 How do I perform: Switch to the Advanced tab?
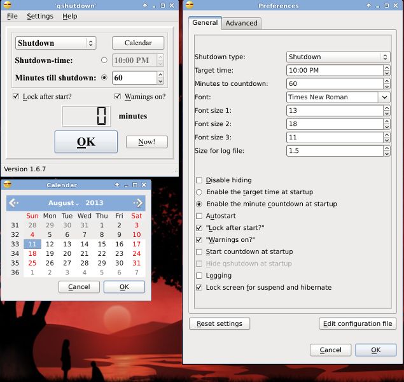(x=241, y=23)
